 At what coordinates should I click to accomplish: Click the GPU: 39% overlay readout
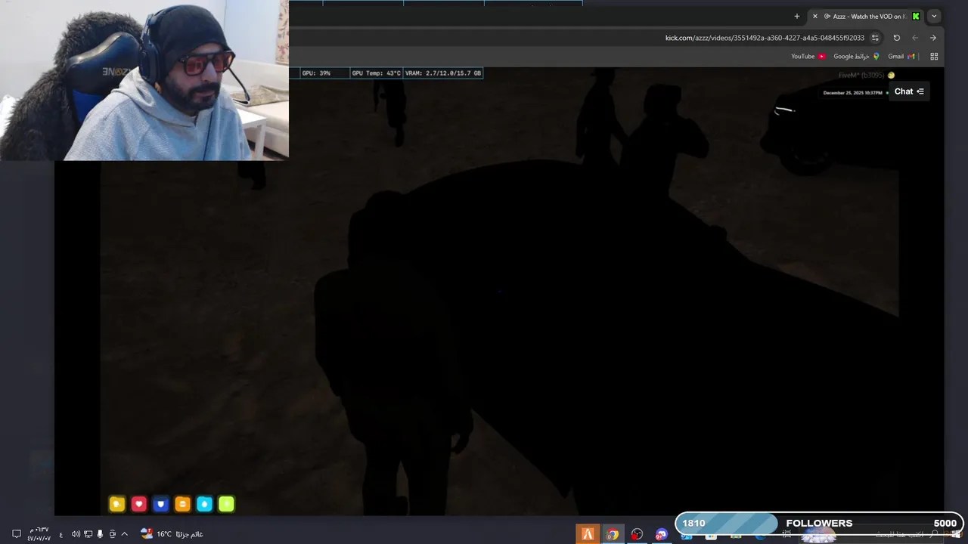pyautogui.click(x=316, y=73)
